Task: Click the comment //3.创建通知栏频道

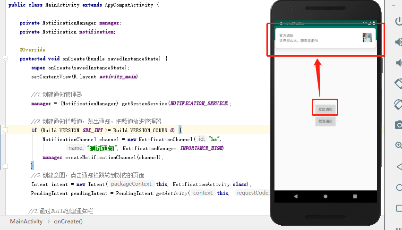Action: [96, 121]
